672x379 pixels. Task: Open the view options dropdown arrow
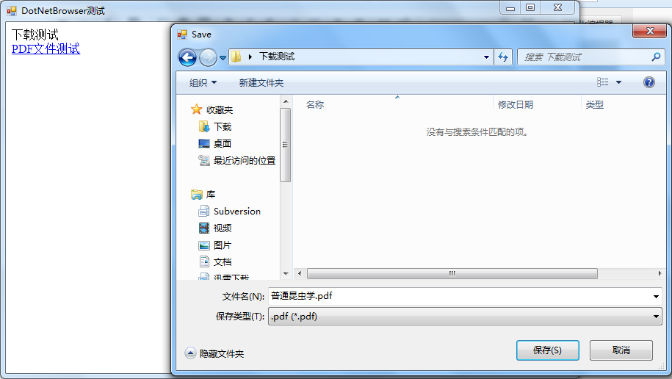[618, 82]
